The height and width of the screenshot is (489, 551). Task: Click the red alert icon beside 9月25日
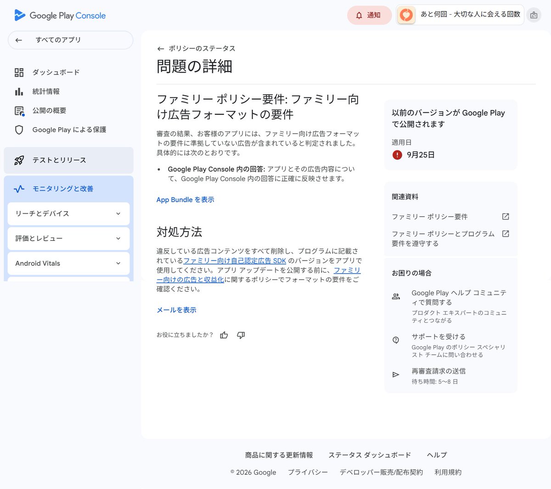click(x=397, y=155)
